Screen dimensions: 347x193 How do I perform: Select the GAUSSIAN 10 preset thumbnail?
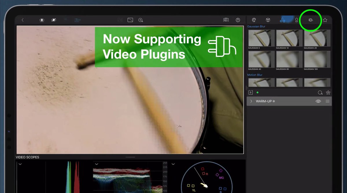[x=289, y=38]
